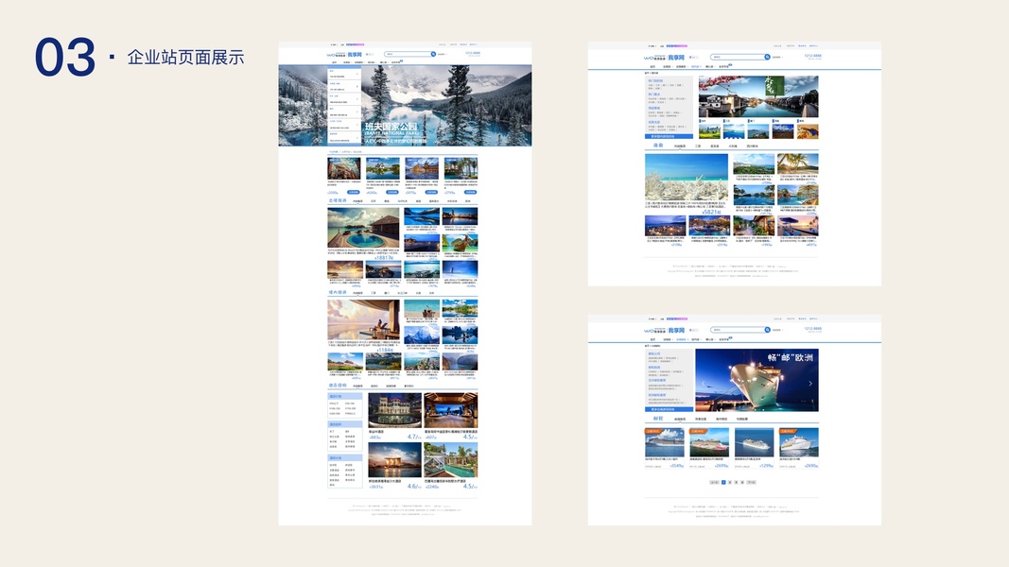Click the 5821 price under coral beach
This screenshot has width=1009, height=567.
tap(711, 212)
